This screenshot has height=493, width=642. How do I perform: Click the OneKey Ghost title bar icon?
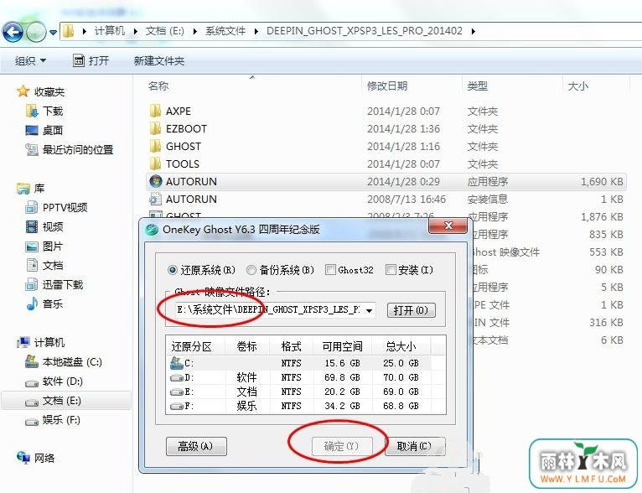coord(152,229)
